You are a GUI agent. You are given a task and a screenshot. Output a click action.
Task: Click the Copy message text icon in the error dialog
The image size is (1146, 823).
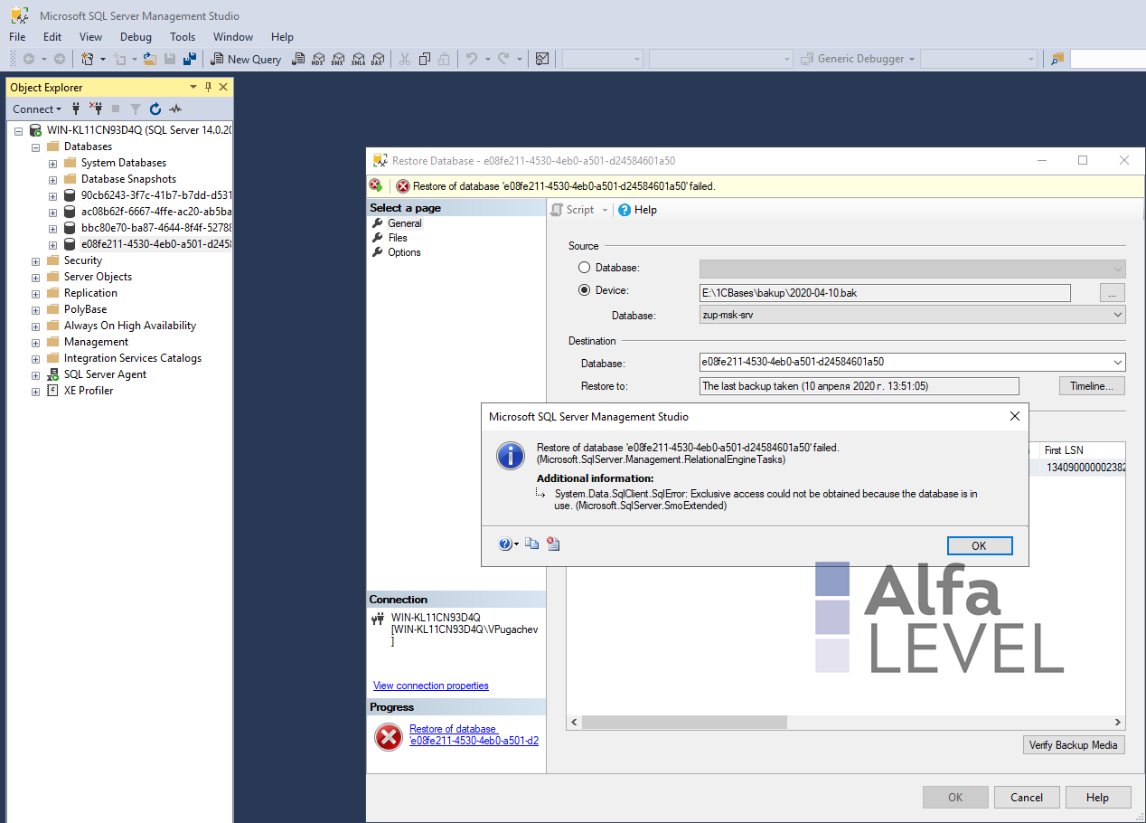532,544
